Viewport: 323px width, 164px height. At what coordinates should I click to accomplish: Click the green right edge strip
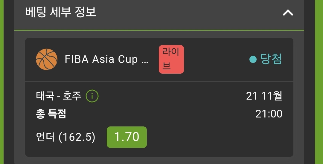click(319, 82)
